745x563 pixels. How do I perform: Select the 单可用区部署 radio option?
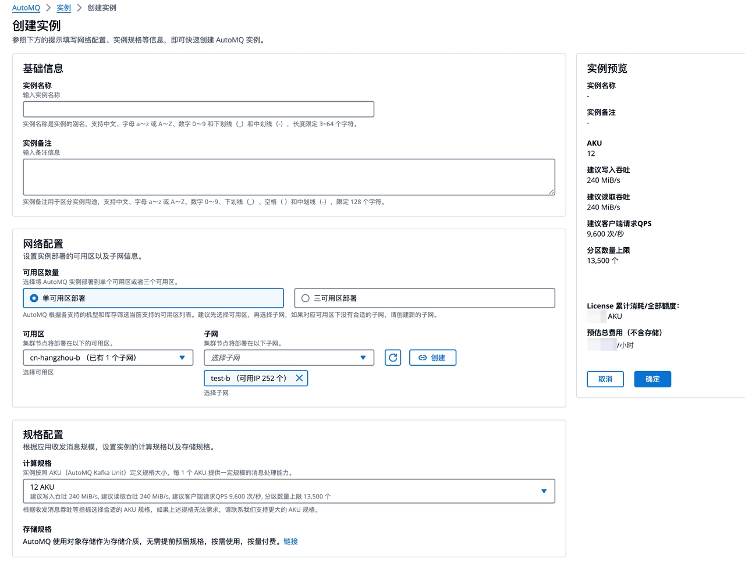point(34,298)
